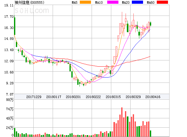Click the 24万 volume axis label
Viewport: 187px width, 137px height.
pos(10,128)
